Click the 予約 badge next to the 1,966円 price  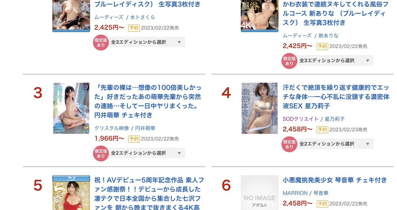point(134,139)
